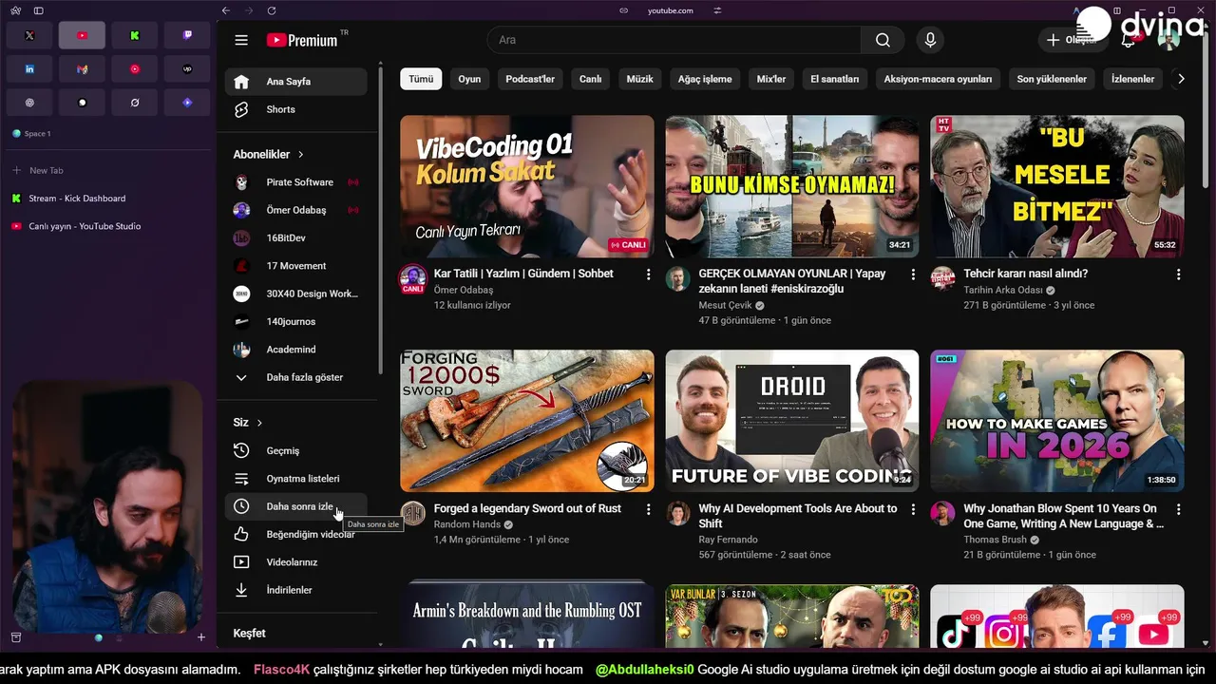Open Daha sonra izle in sidebar
The image size is (1216, 684).
[x=295, y=506]
